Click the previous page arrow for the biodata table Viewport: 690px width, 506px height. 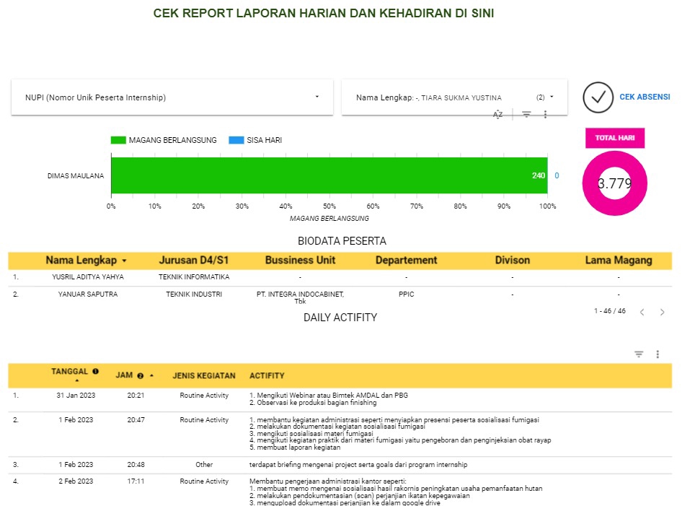[x=642, y=312]
